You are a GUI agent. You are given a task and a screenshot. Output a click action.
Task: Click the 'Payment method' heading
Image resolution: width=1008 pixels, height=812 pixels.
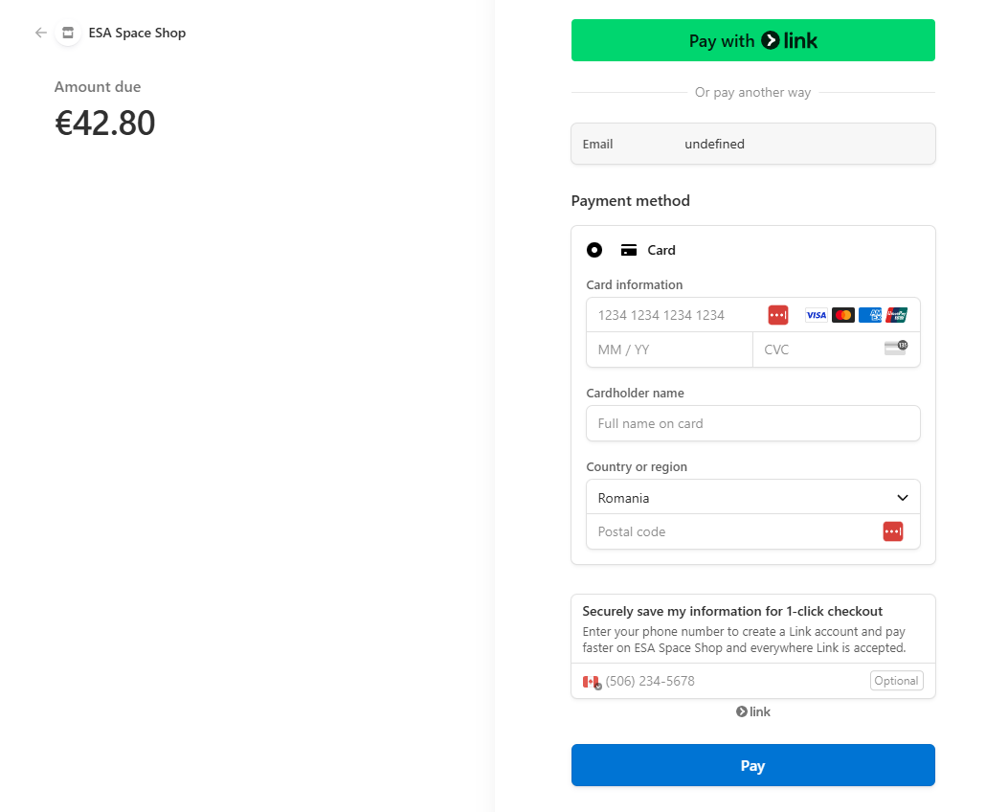pyautogui.click(x=630, y=200)
